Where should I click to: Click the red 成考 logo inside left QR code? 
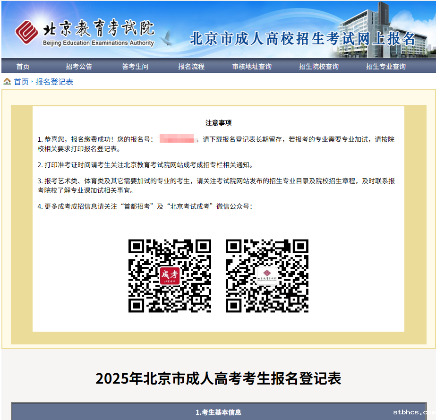pos(170,275)
